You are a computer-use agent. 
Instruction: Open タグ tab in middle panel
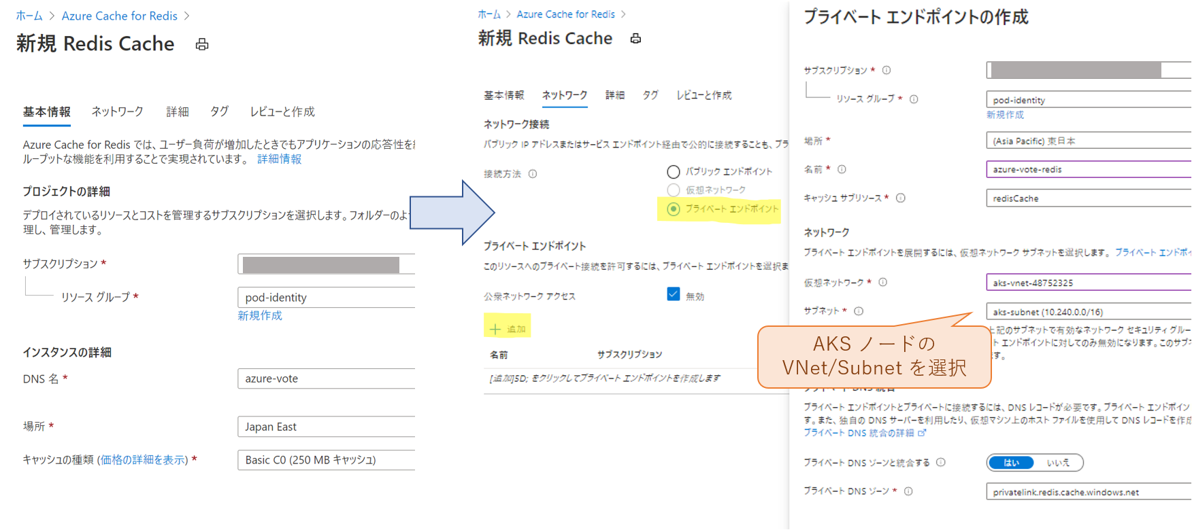point(650,95)
